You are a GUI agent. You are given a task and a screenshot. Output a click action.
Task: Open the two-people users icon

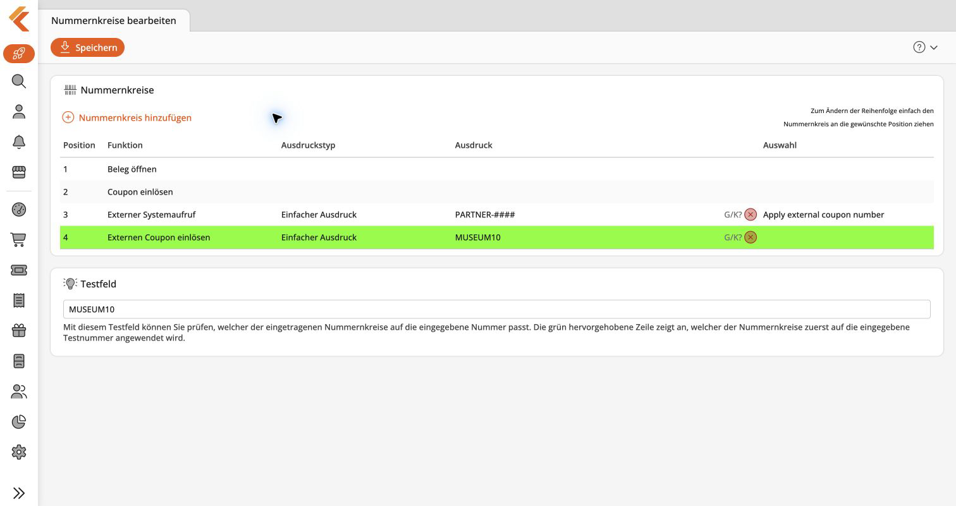pyautogui.click(x=19, y=392)
